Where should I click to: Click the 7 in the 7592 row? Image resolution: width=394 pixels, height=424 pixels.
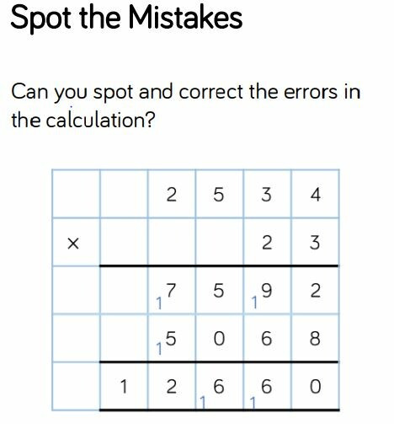(171, 290)
